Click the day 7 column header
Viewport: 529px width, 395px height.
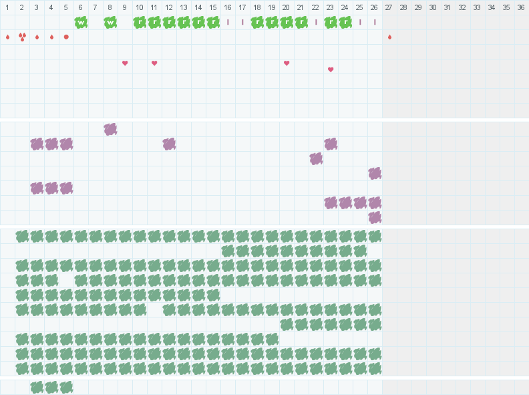click(x=96, y=7)
